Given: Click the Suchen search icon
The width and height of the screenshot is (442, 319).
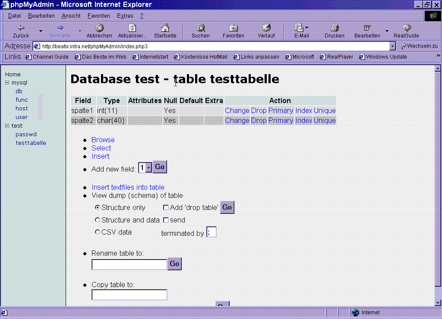Looking at the screenshot, I should (201, 28).
